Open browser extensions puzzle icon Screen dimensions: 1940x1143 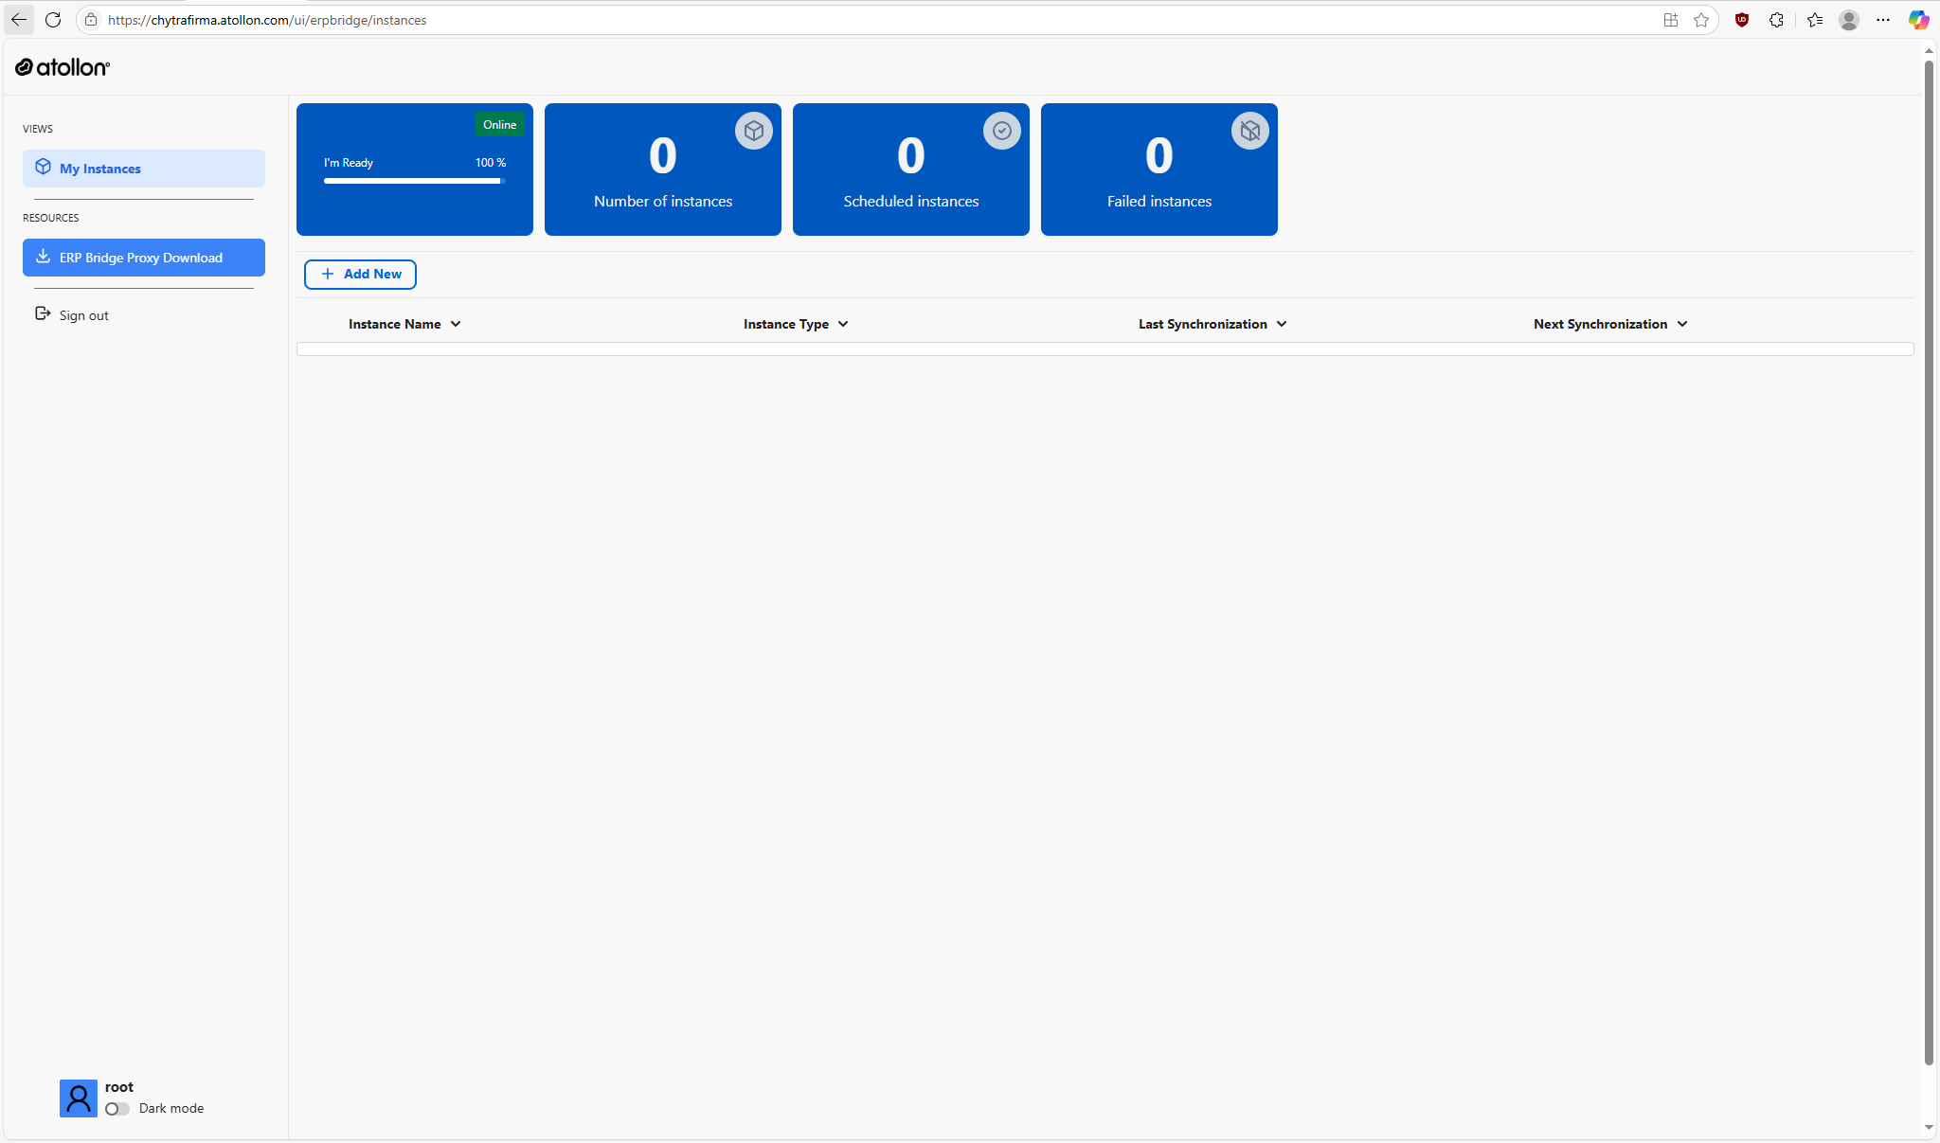(1776, 20)
